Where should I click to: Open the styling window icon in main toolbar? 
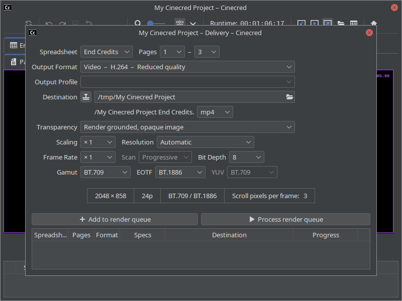click(301, 23)
